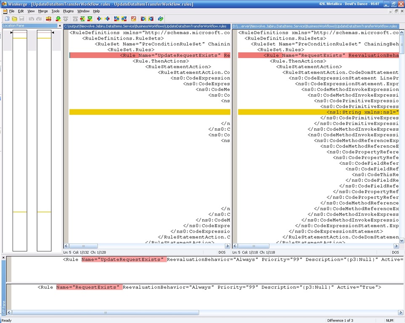
Task: Click 'Ready' in the status bar
Action: coord(6,320)
